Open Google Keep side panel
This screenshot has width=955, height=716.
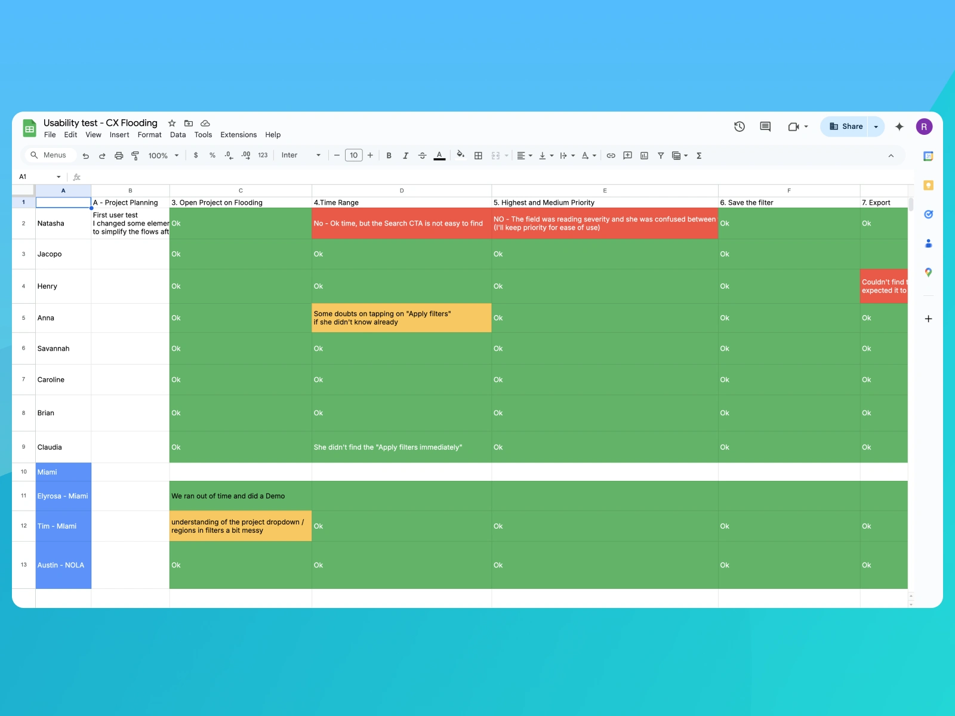[928, 185]
